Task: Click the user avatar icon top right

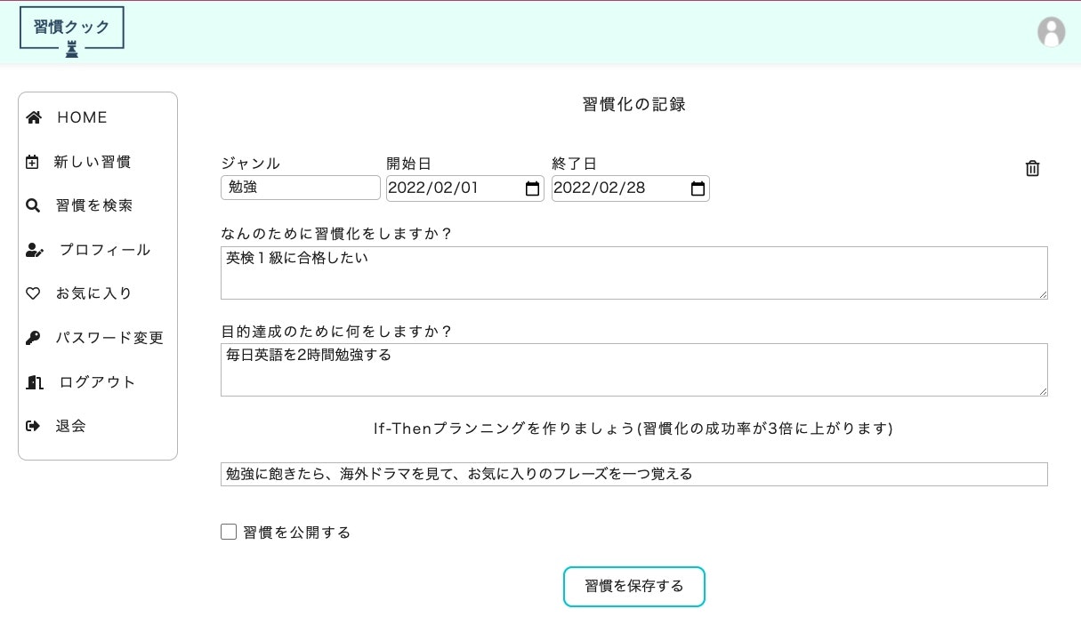Action: point(1051,32)
